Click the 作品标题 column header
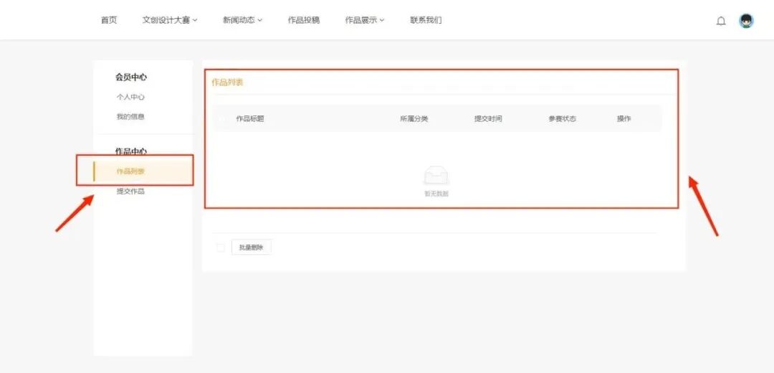The image size is (774, 373). point(250,118)
